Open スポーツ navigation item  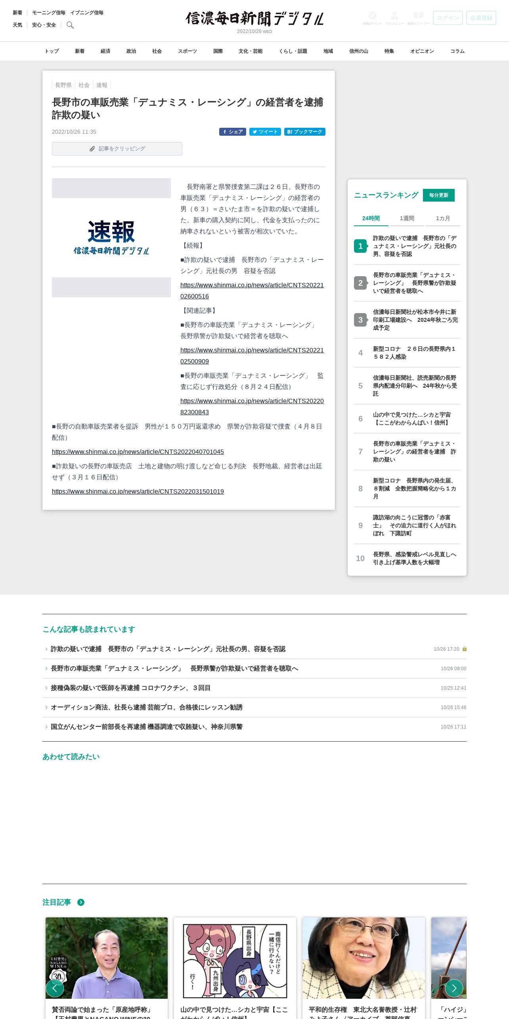(188, 51)
